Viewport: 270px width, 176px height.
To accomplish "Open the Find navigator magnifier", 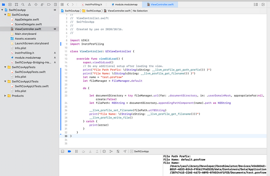I will pyautogui.click(x=23, y=5).
